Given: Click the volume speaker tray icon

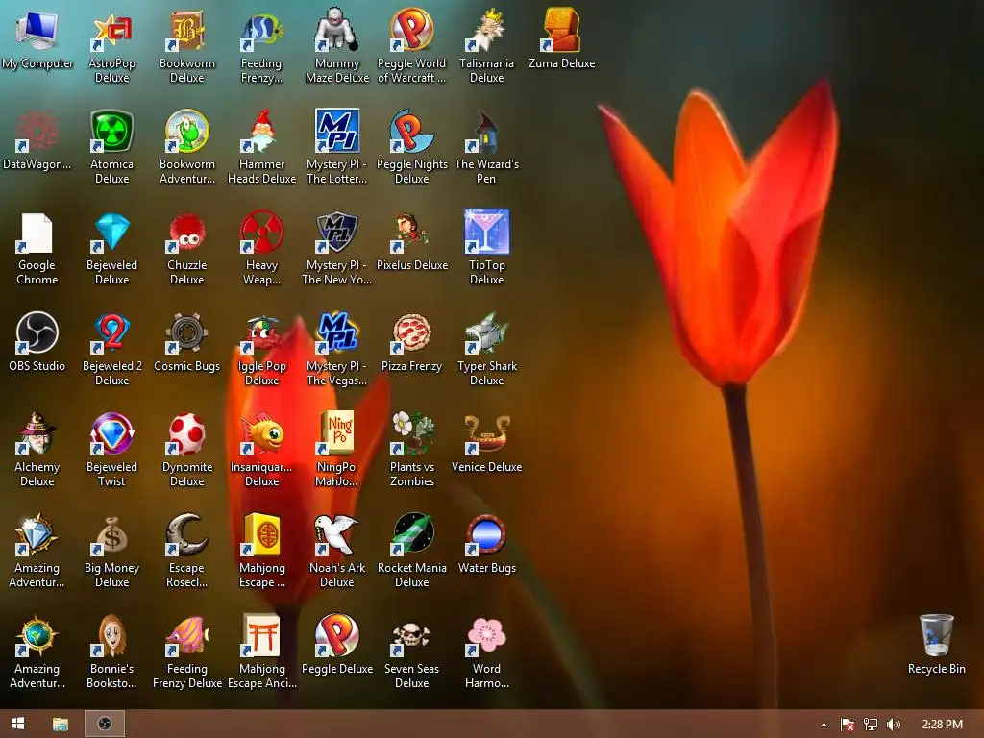Looking at the screenshot, I should pos(893,725).
